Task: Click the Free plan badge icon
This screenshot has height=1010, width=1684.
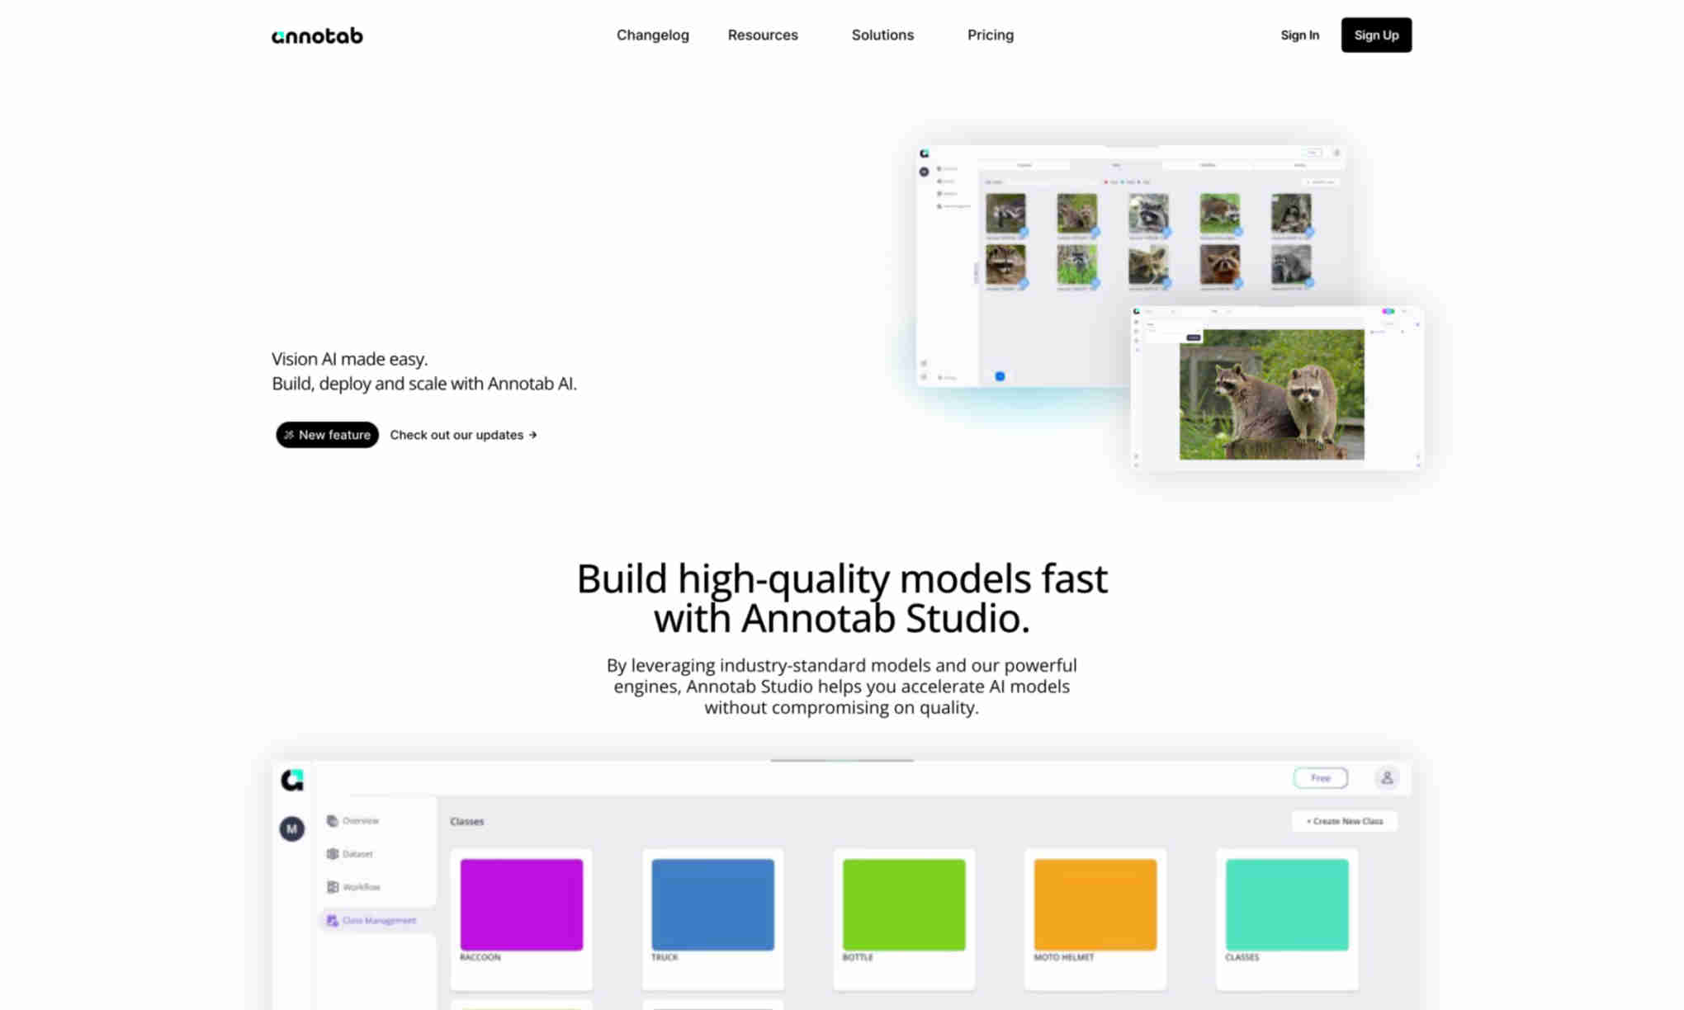Action: pyautogui.click(x=1321, y=776)
